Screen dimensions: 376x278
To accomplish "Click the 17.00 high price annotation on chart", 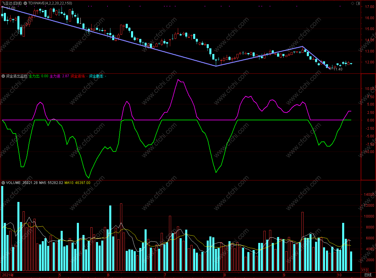I will pos(11,8).
